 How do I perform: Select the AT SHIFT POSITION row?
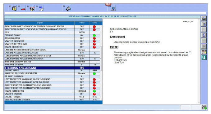coord(52,76)
